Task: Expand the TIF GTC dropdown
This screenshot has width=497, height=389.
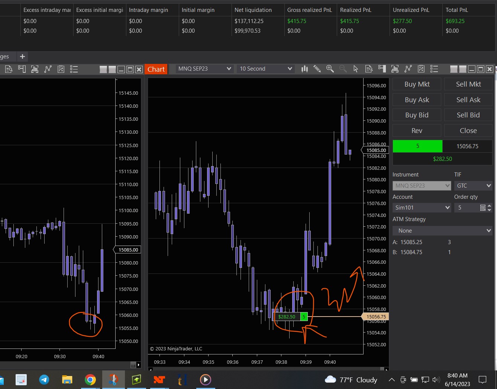Action: [x=473, y=185]
